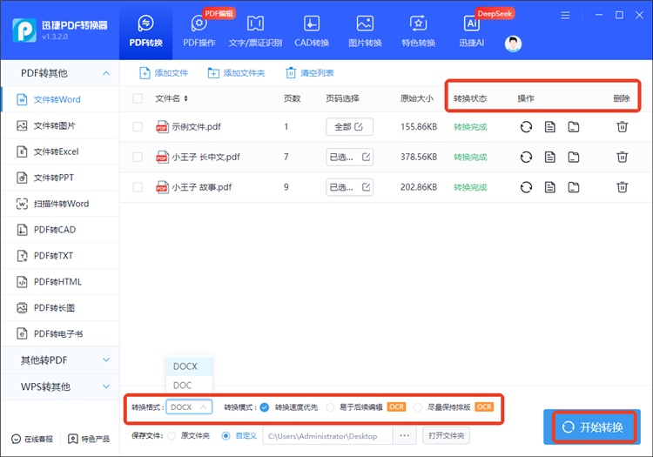This screenshot has width=653, height=457.
Task: Collapse the PDF转其他 section
Action: pyautogui.click(x=106, y=73)
